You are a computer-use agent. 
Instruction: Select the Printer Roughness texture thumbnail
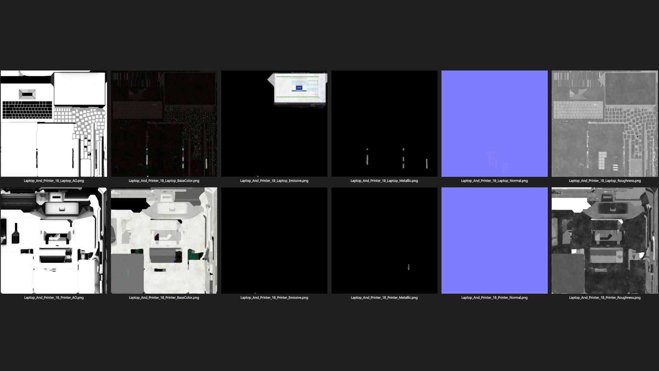click(x=605, y=240)
